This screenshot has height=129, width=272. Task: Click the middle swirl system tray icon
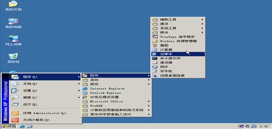pos(248,127)
